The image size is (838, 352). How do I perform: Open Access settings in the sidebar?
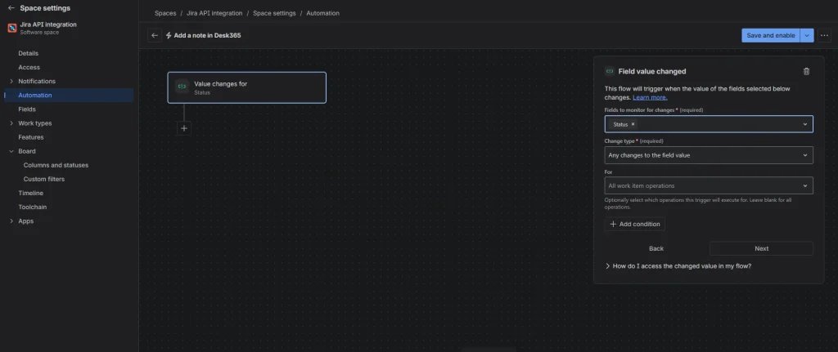[x=29, y=67]
